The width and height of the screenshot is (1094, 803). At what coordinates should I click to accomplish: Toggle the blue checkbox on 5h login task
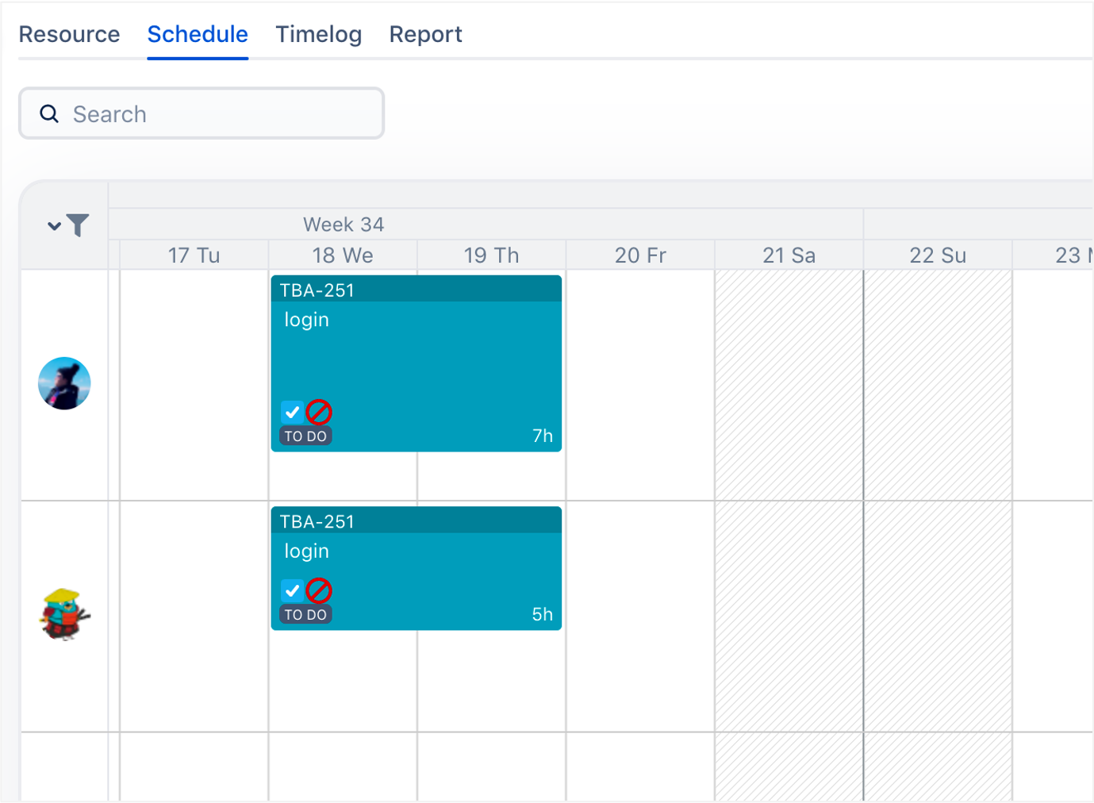[x=292, y=590]
